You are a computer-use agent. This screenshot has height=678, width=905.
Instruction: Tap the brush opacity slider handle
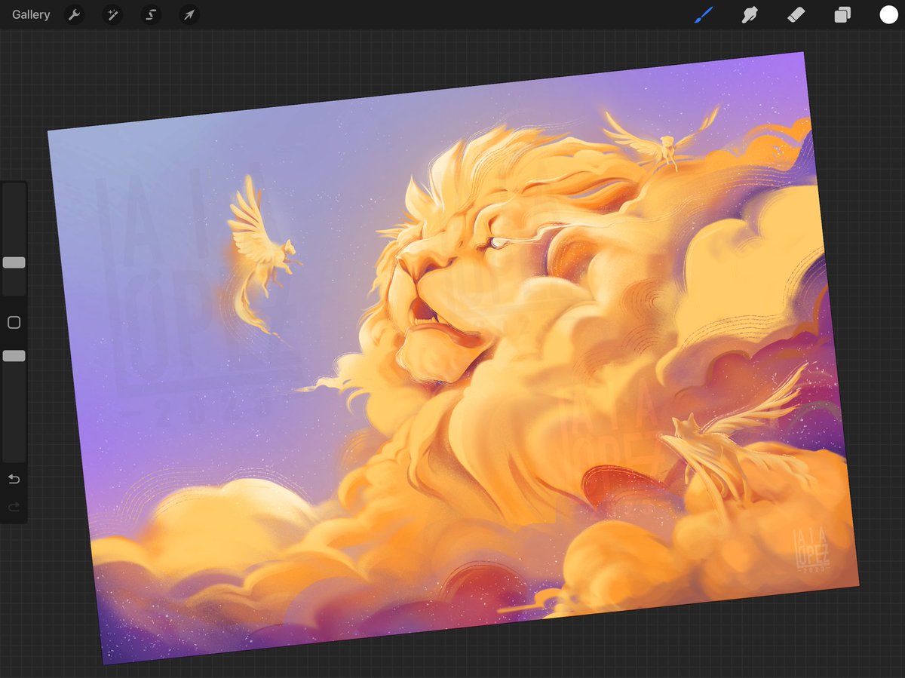[x=14, y=354]
